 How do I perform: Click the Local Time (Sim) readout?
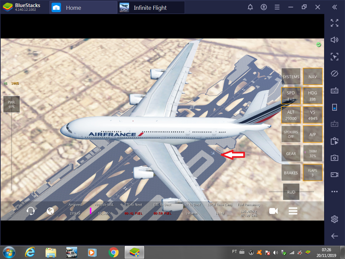[x=220, y=209]
